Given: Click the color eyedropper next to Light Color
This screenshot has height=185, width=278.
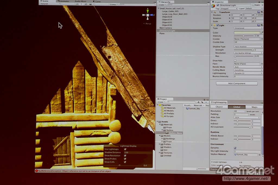Looking at the screenshot, I should pos(262,33).
